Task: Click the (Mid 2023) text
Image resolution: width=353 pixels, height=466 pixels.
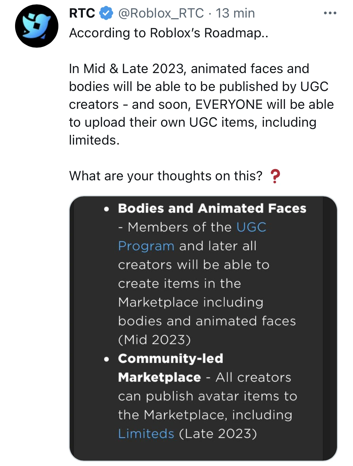Action: tap(154, 340)
